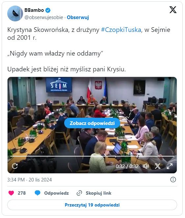
Task: Click the chain link copy icon
Action: click(x=79, y=193)
